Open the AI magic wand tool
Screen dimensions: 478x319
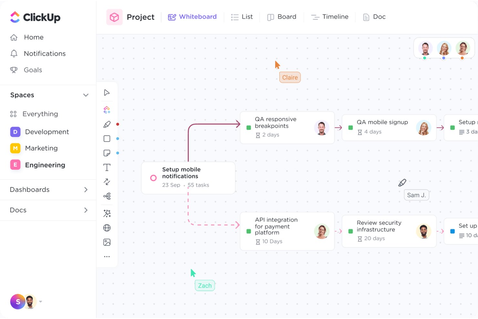coord(107,213)
